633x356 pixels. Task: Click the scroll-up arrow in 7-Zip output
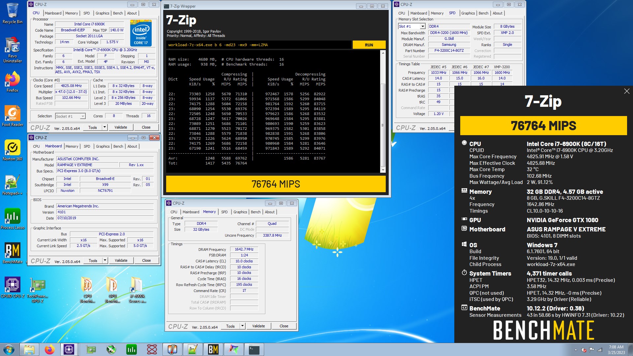[x=383, y=53]
